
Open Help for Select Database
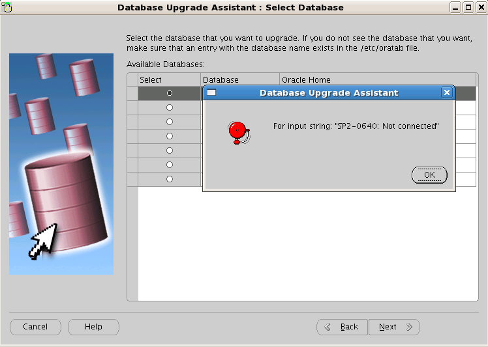(x=93, y=327)
